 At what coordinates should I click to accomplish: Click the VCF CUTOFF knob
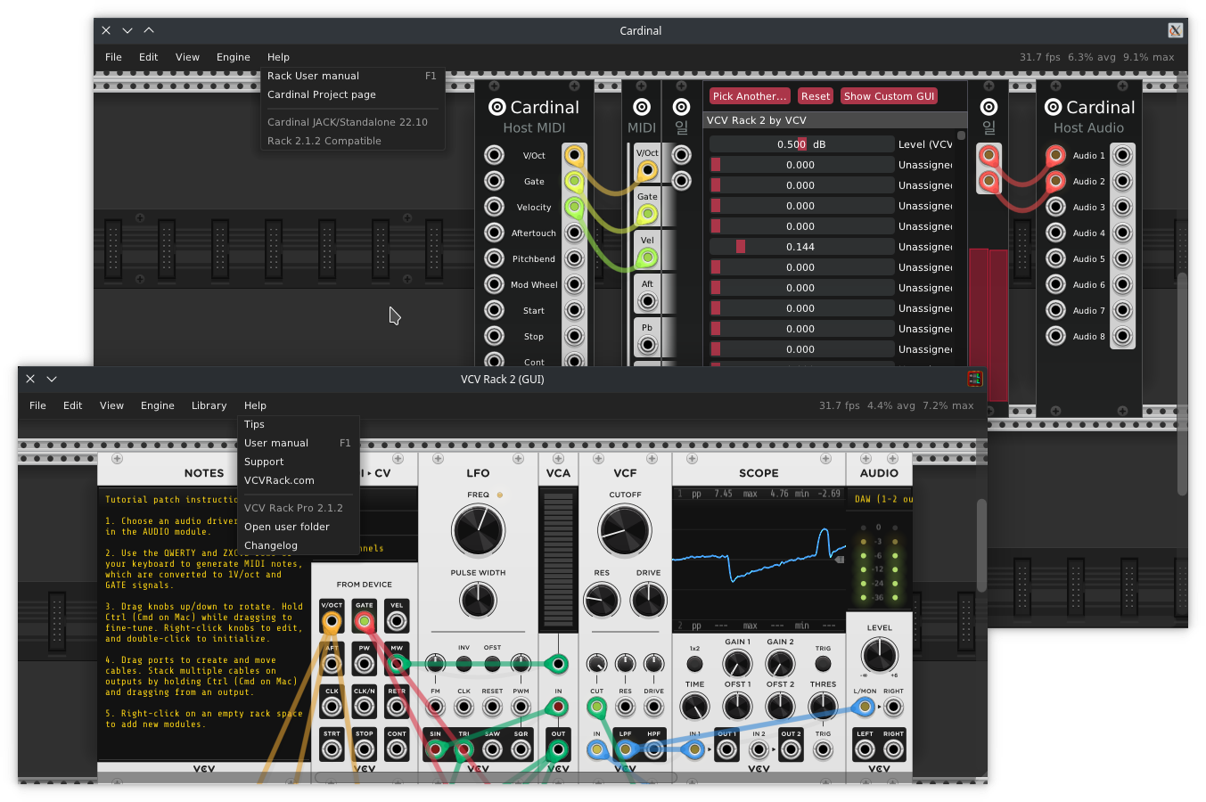pos(625,530)
